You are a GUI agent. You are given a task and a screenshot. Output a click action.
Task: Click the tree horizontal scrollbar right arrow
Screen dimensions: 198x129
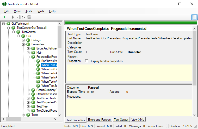pyautogui.click(x=55, y=119)
